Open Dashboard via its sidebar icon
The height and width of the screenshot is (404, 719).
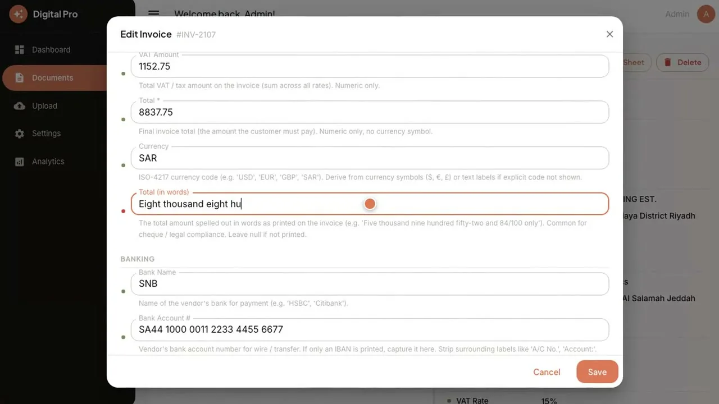click(x=20, y=50)
